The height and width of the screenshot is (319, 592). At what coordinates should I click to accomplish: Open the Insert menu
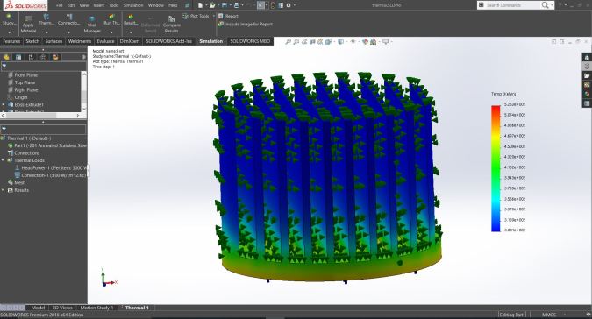[x=98, y=5]
